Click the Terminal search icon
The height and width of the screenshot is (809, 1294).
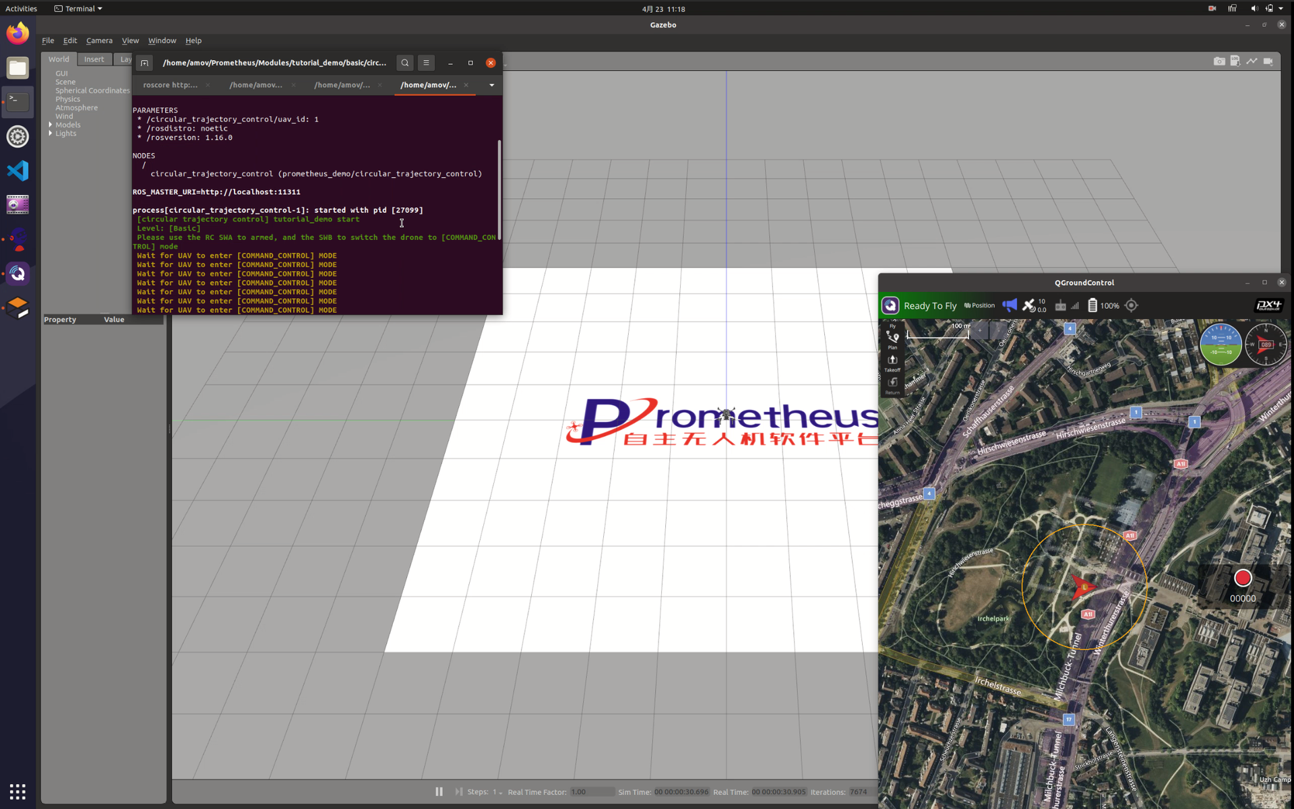pos(405,63)
